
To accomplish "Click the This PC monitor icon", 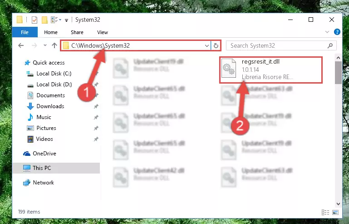I will tap(27, 168).
